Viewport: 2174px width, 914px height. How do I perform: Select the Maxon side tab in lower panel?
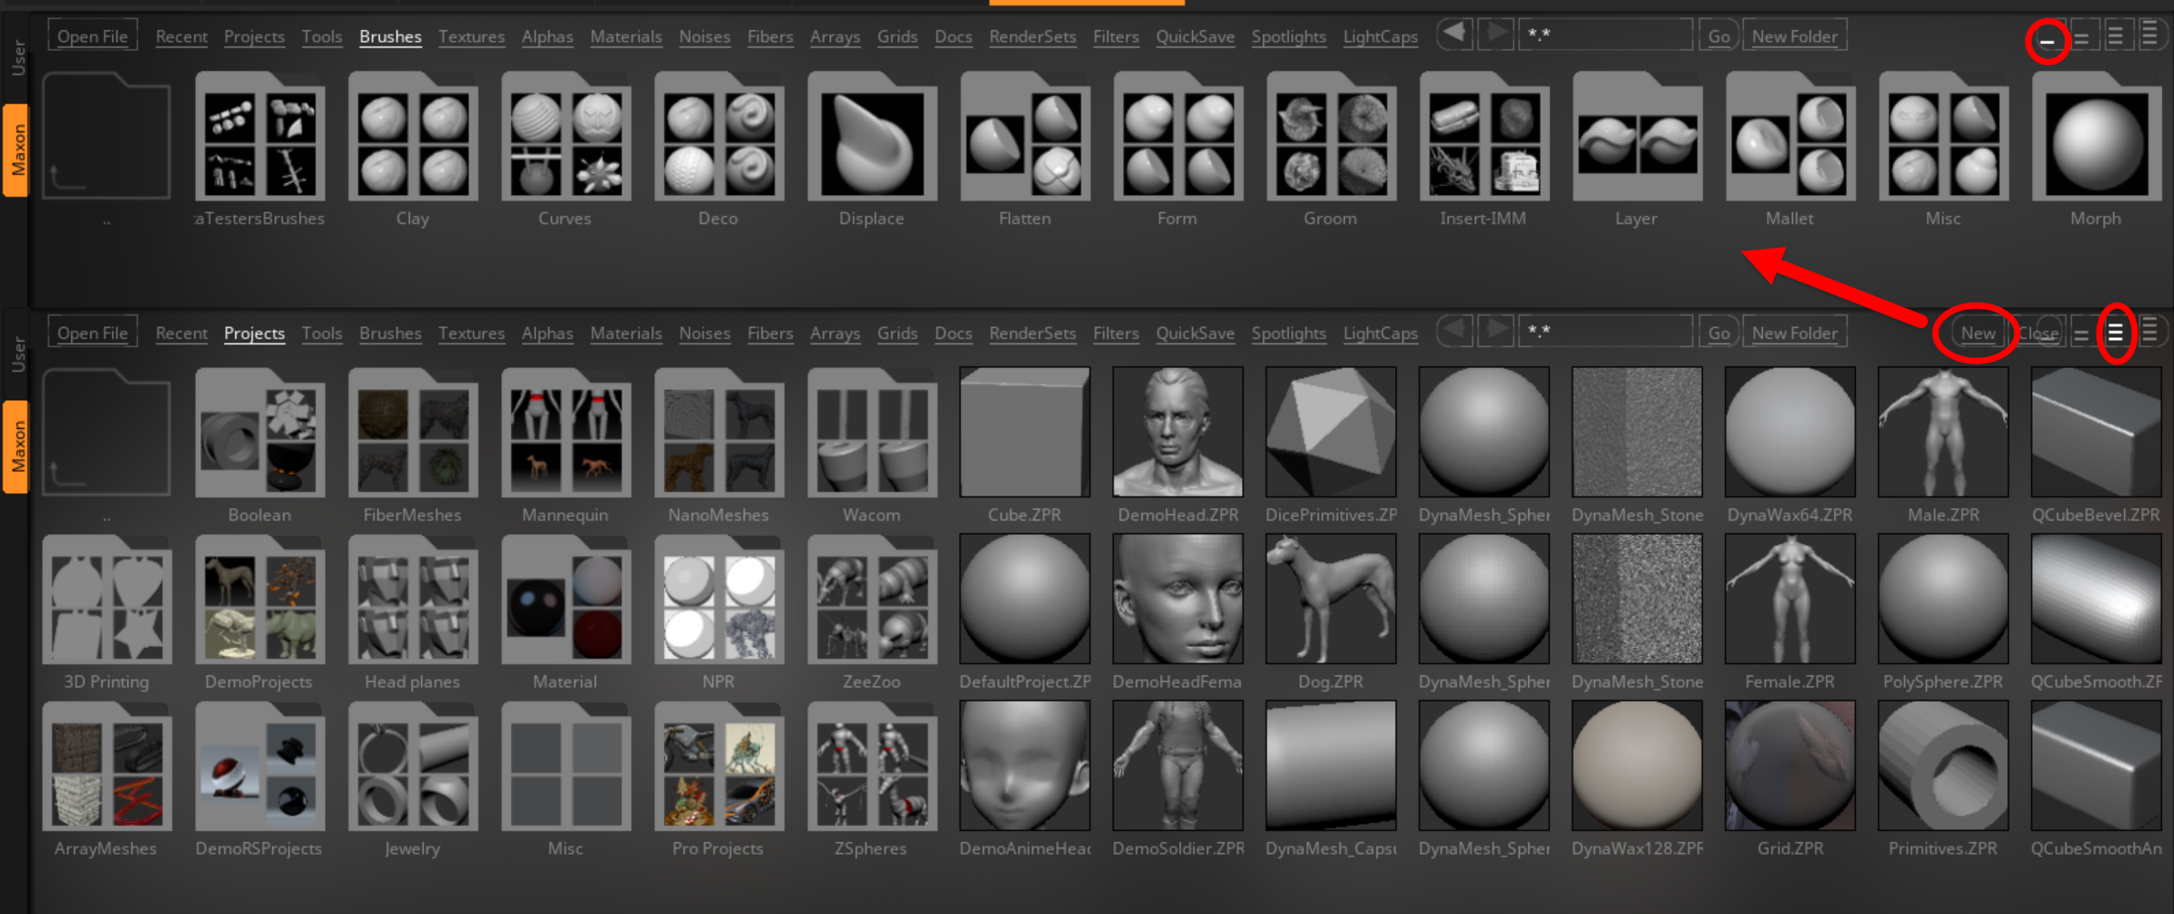point(16,447)
